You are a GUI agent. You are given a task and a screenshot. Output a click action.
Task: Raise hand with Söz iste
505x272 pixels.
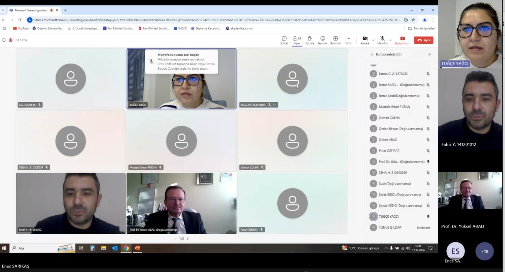point(310,40)
